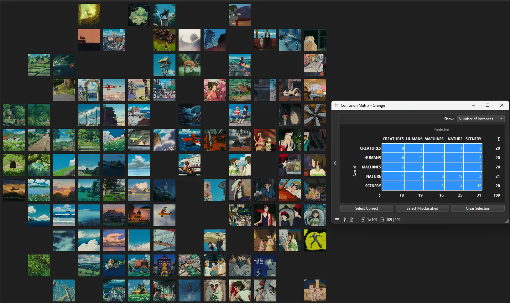The image size is (510, 303).
Task: Open the report document icon
Action: coord(351,220)
